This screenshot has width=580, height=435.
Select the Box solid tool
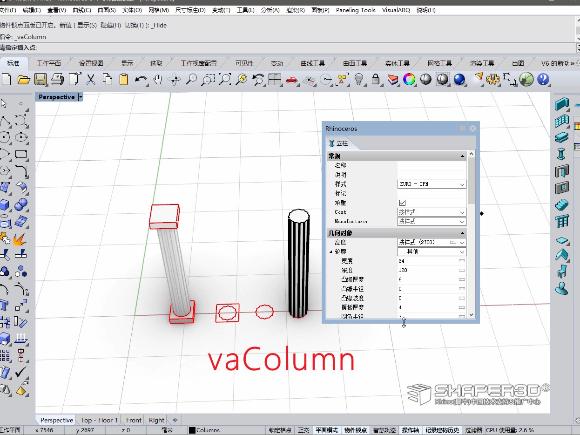coord(4,204)
